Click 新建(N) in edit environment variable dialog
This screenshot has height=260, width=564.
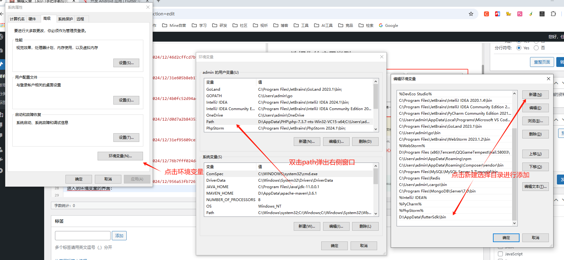(x=535, y=95)
